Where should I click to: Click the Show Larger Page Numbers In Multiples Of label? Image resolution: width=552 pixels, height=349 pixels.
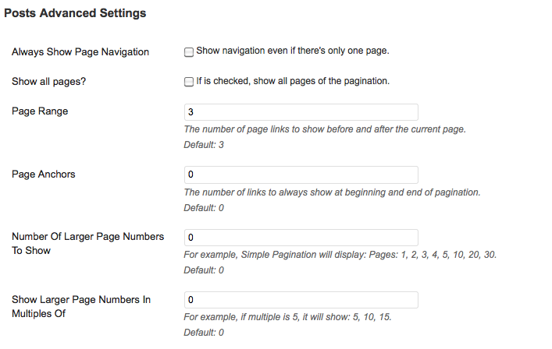81,306
